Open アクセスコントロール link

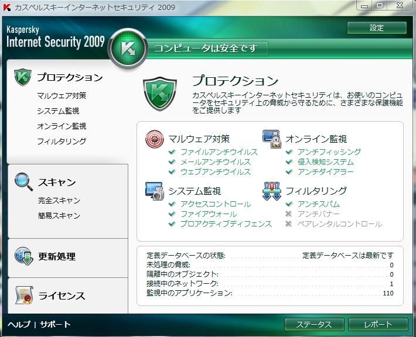click(x=216, y=204)
